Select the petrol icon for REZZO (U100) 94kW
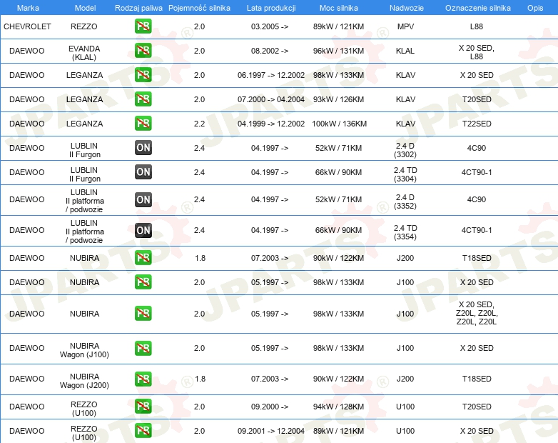The width and height of the screenshot is (558, 443). click(143, 406)
